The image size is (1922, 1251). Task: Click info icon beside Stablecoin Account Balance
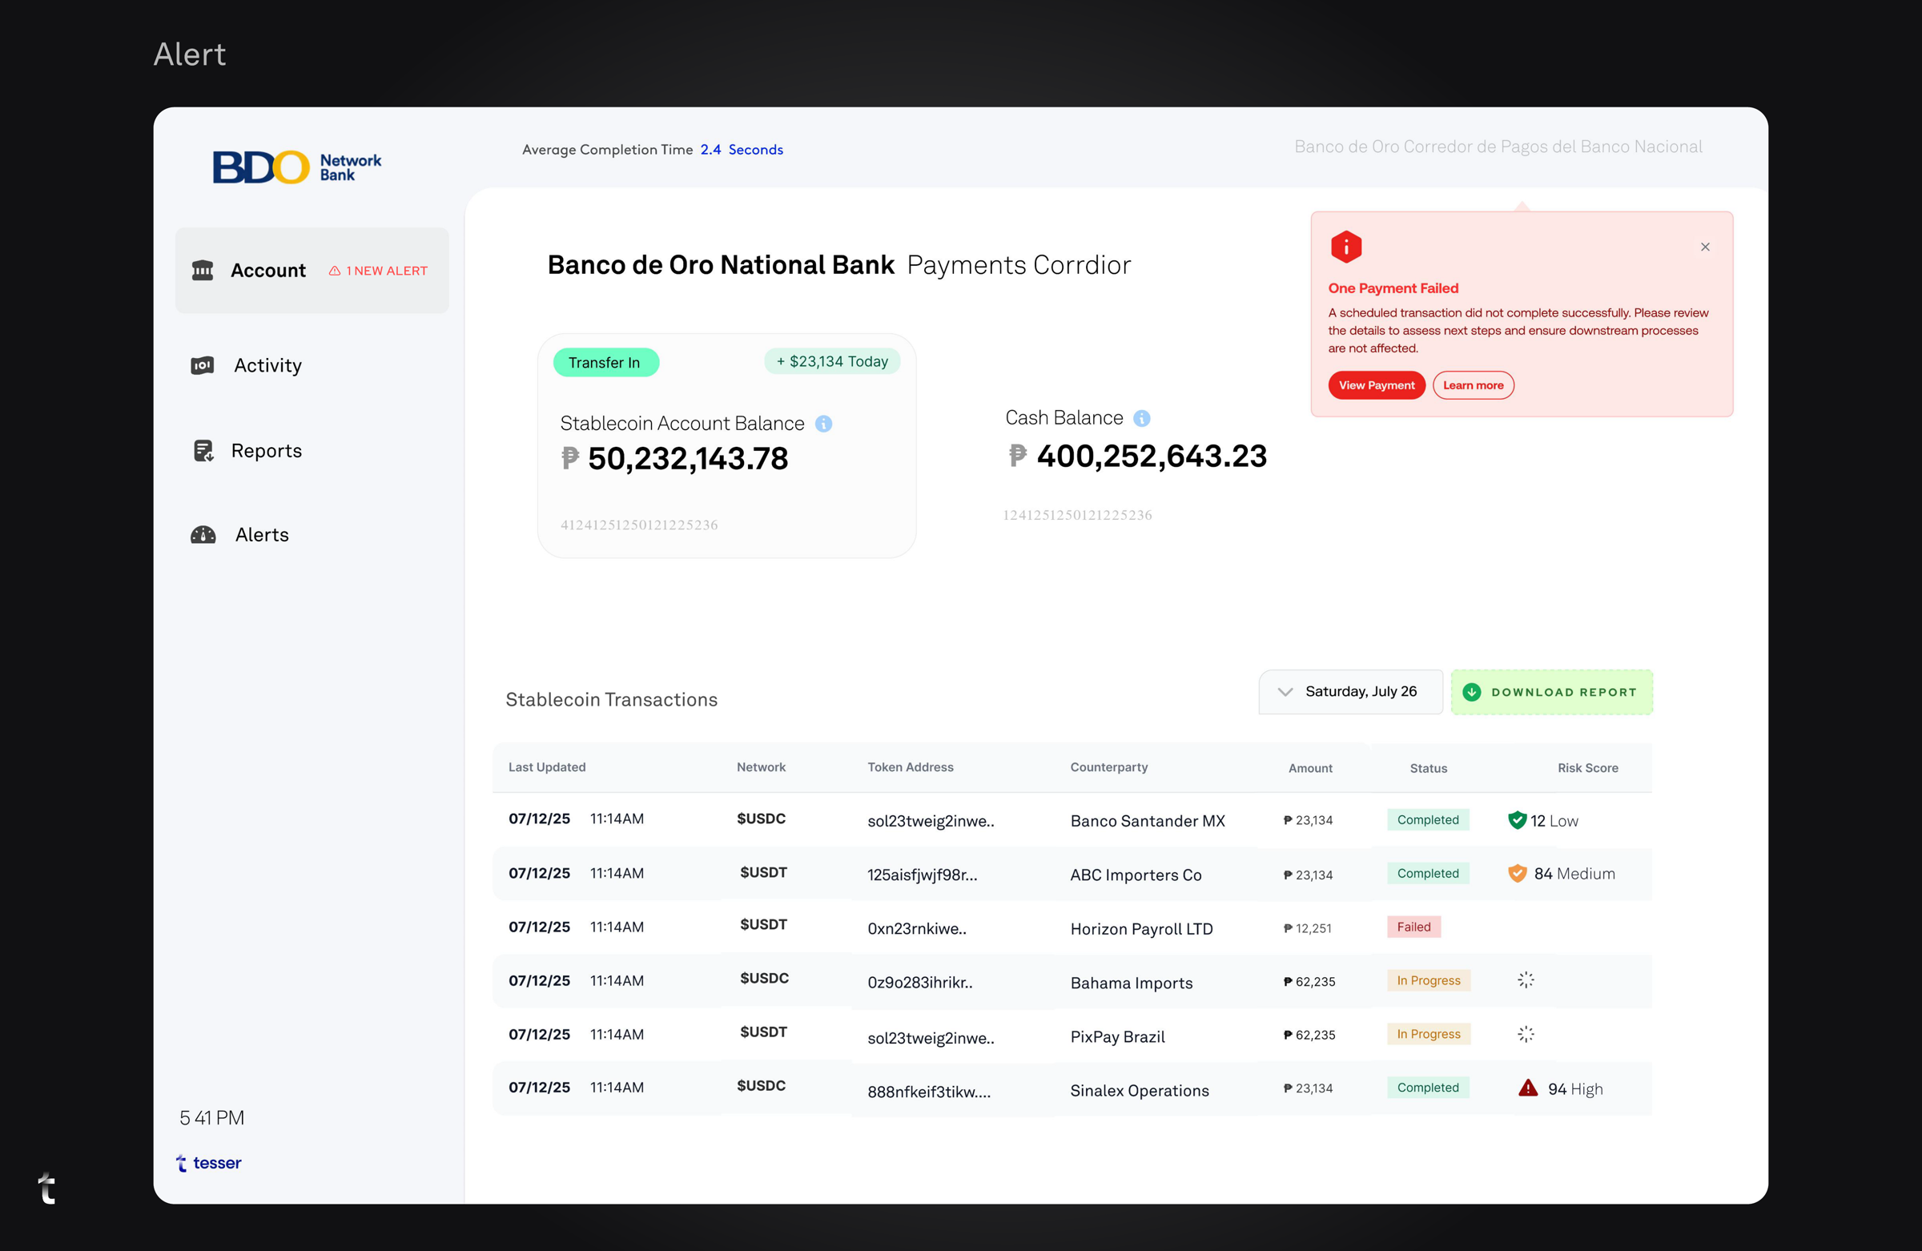click(x=823, y=423)
